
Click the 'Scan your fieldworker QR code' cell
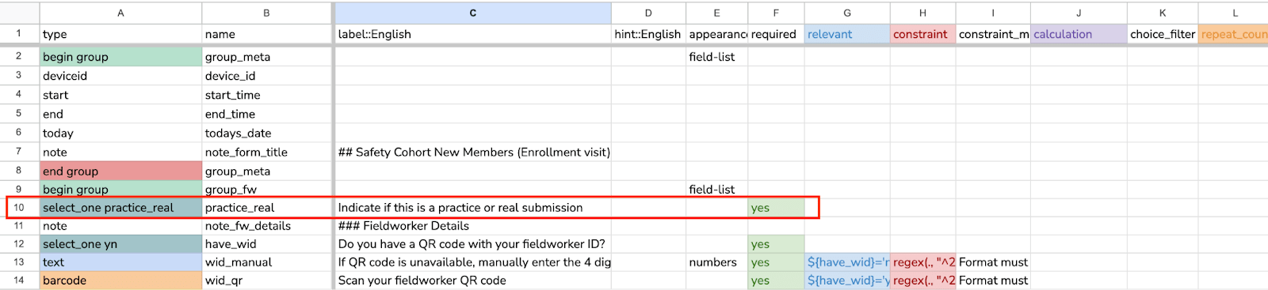point(473,281)
